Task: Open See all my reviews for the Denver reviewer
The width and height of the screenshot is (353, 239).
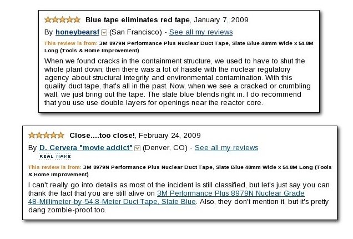Action: (226, 148)
